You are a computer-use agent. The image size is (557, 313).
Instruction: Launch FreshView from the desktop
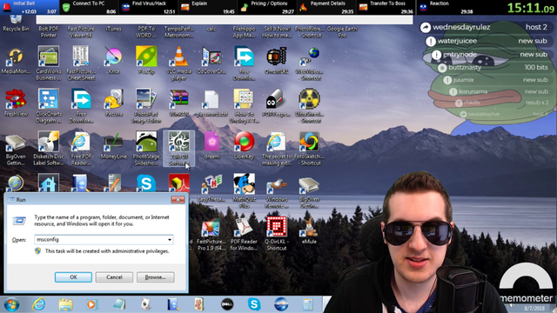(16, 103)
